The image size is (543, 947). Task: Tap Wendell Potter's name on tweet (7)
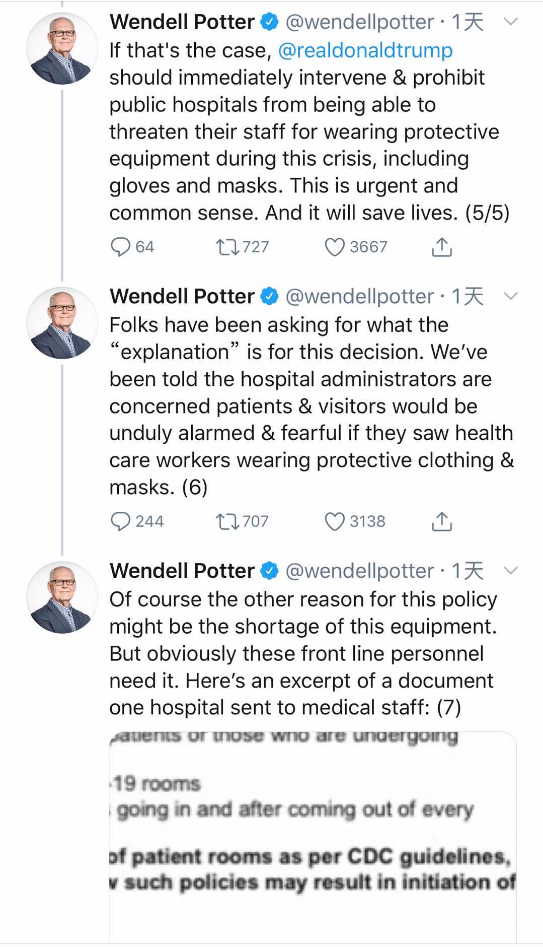pos(182,571)
